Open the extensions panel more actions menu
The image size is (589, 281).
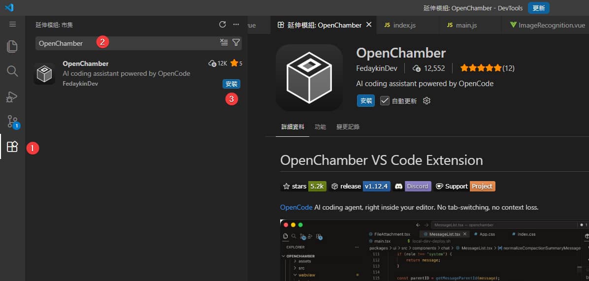(x=236, y=25)
